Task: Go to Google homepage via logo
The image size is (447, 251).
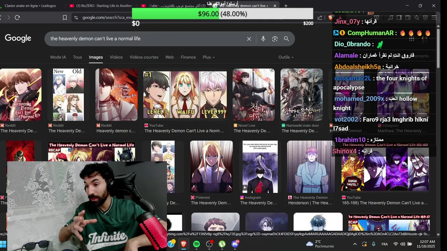Action: coord(18,38)
